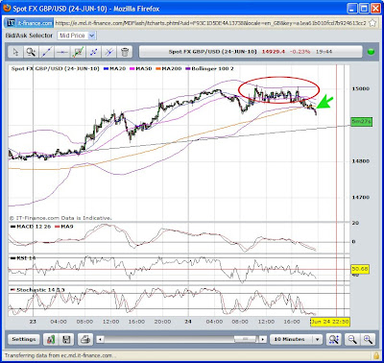
Task: Zoom out with the minus magnifier
Action: point(352,339)
